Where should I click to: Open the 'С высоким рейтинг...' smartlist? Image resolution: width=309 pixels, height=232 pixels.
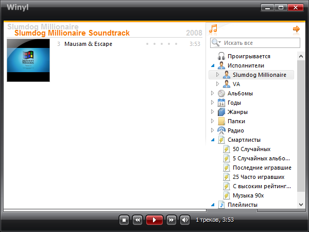[x=262, y=186]
